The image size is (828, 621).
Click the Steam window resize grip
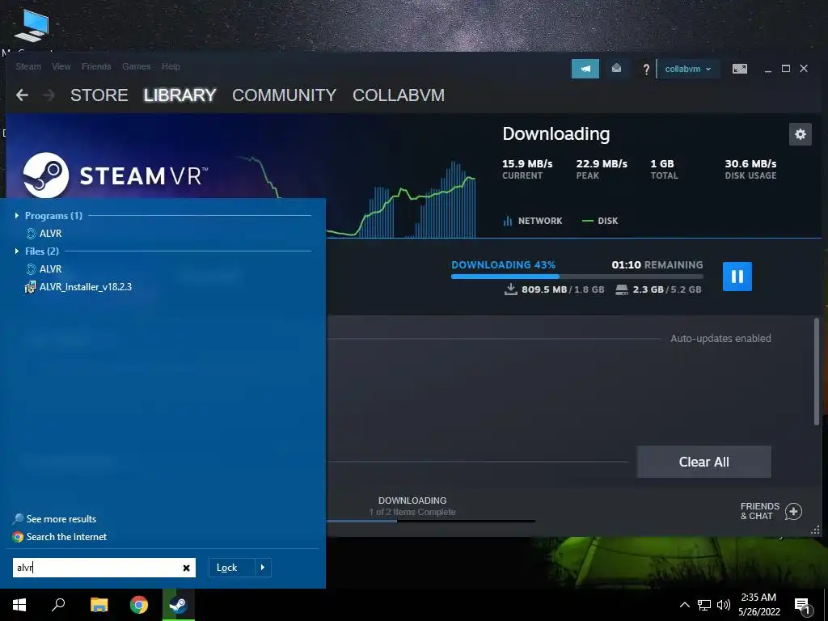[815, 530]
